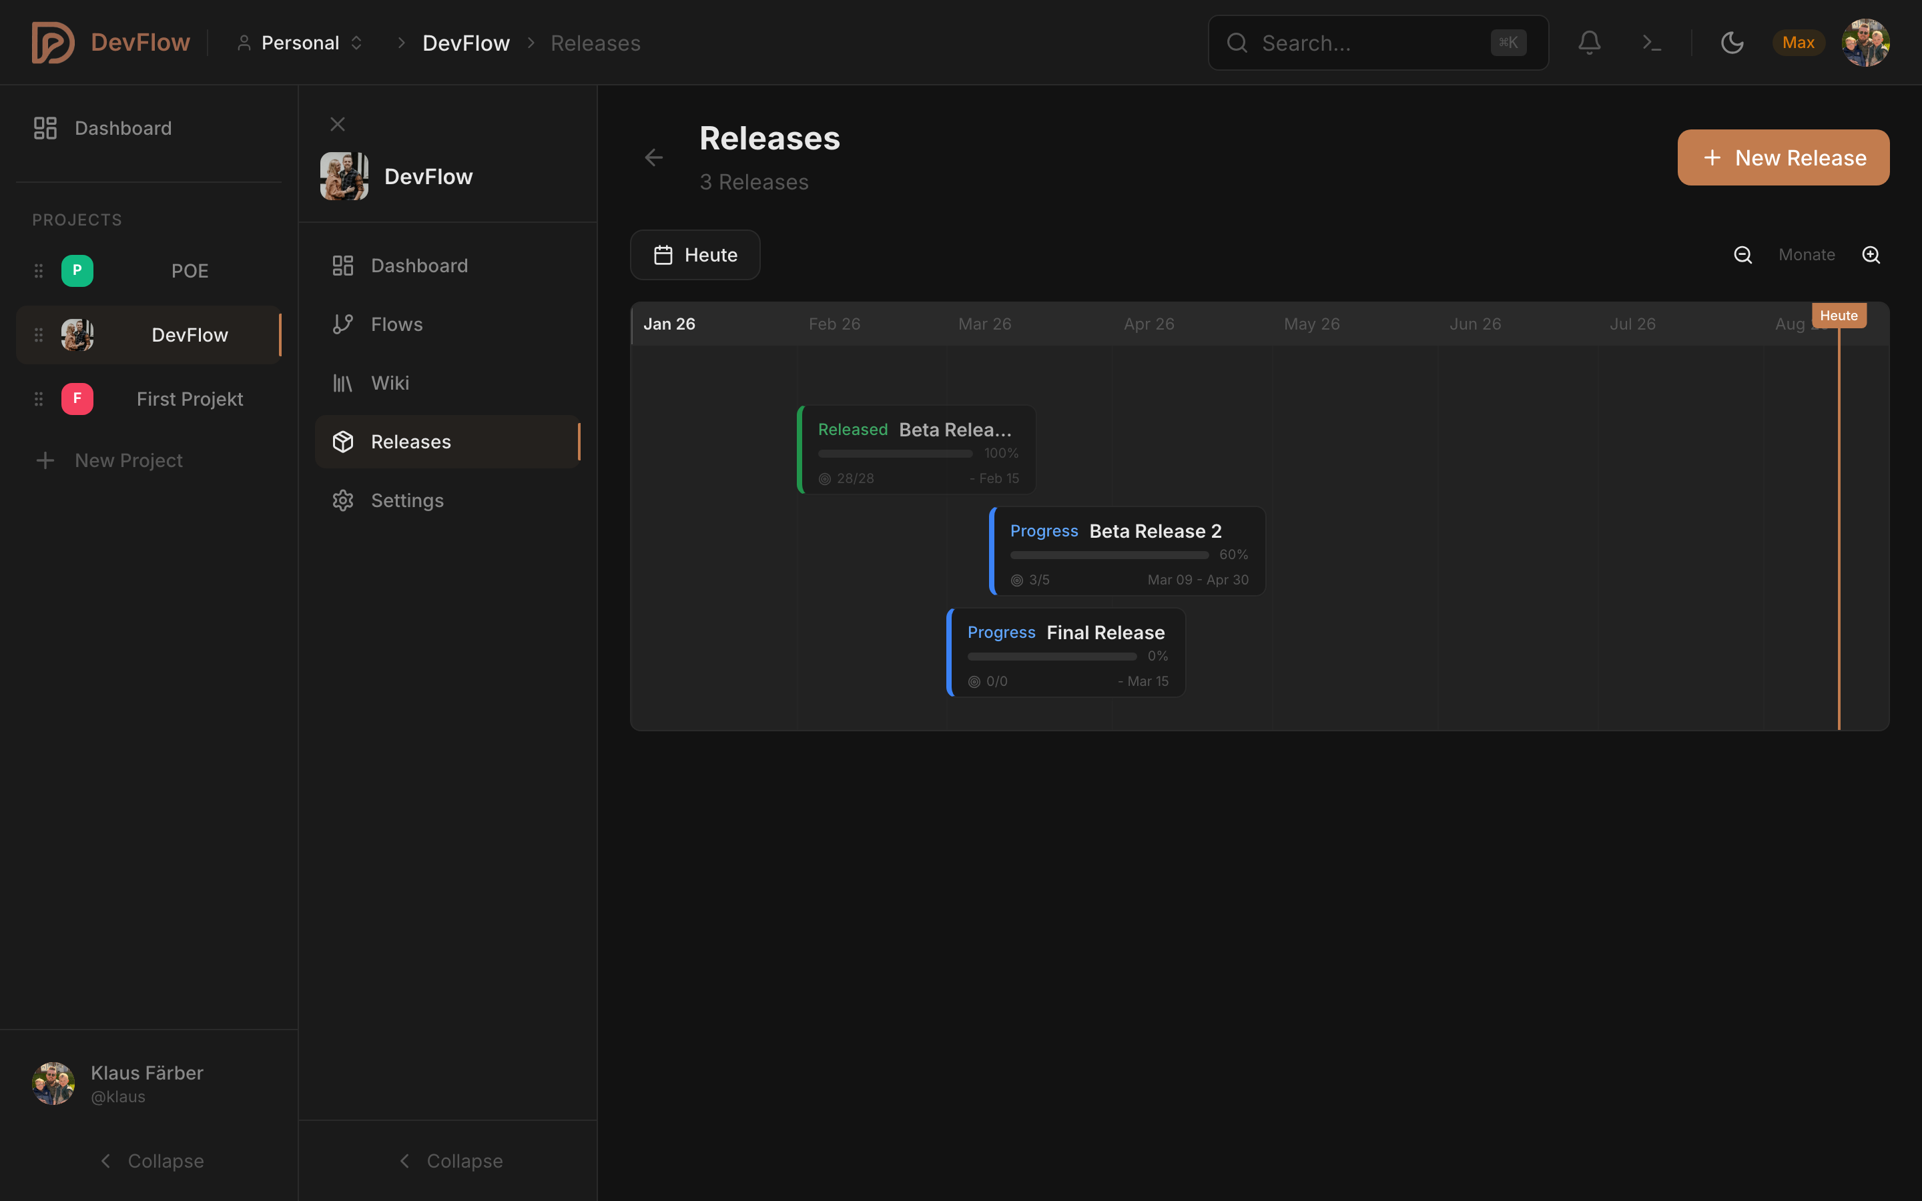Open the user avatar in the top bar

[1866, 43]
